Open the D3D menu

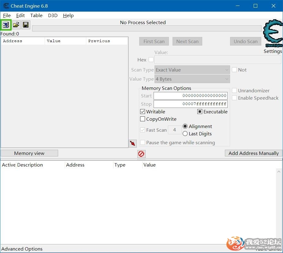[53, 16]
